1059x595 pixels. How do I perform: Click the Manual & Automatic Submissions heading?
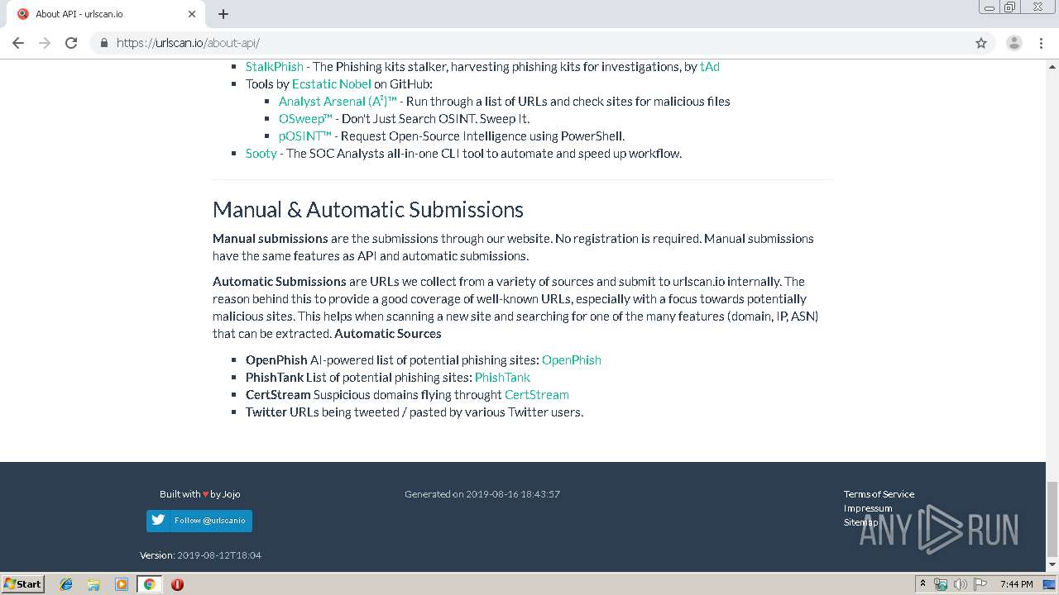pos(368,209)
